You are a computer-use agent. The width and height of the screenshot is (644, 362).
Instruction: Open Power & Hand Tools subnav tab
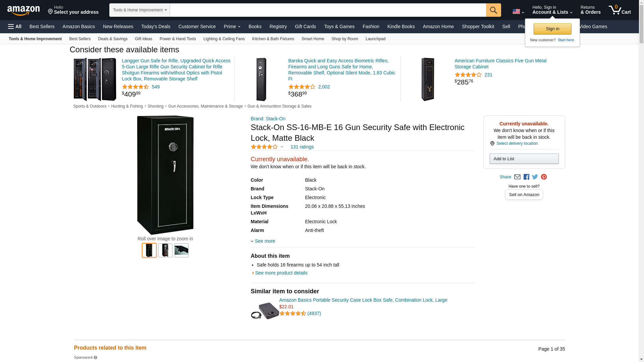pos(177,39)
